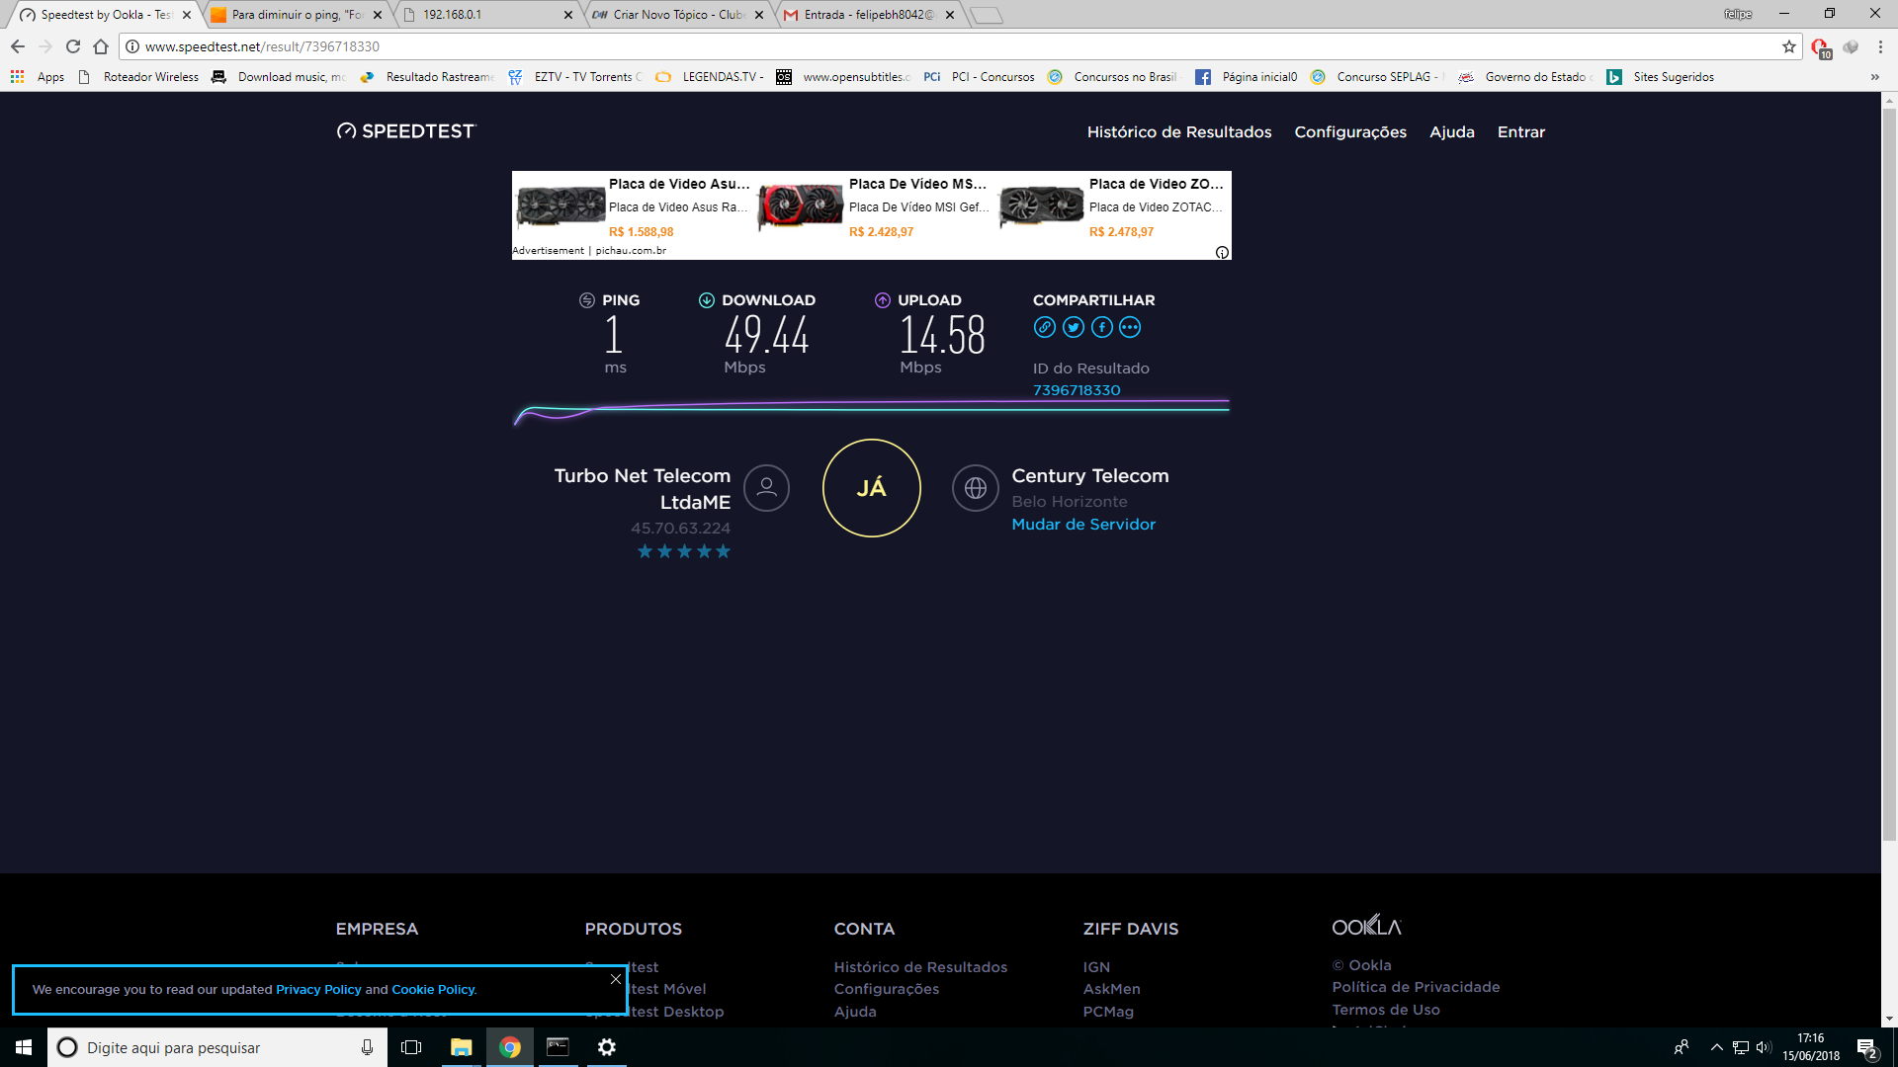Viewport: 1898px width, 1067px height.
Task: Open footer AskMen link
Action: coord(1111,989)
